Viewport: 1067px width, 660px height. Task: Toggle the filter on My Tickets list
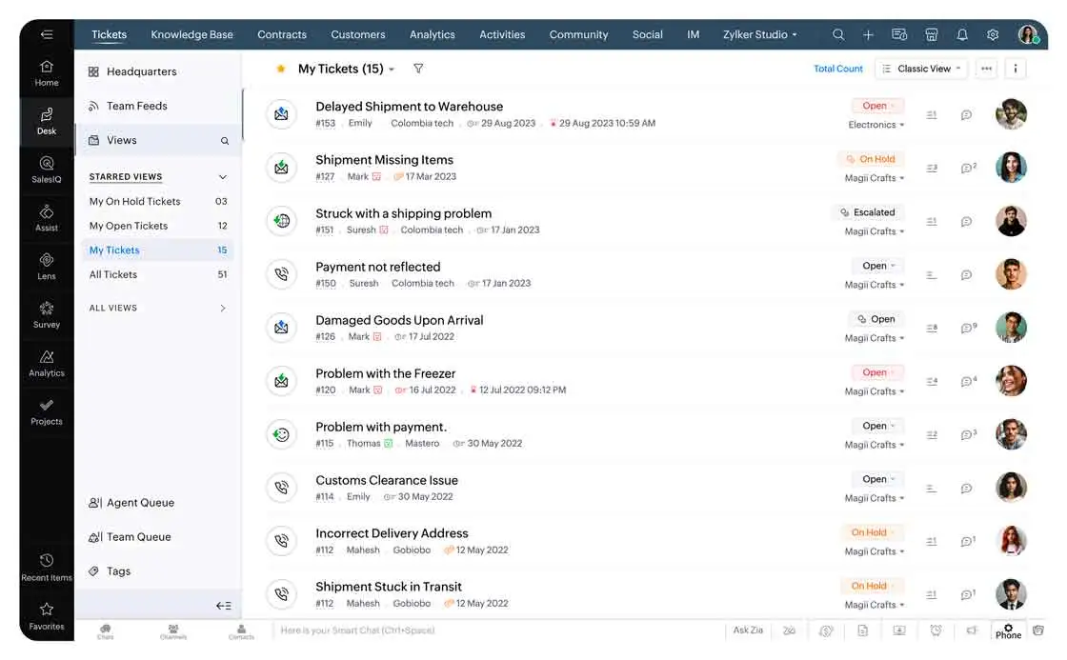[417, 68]
